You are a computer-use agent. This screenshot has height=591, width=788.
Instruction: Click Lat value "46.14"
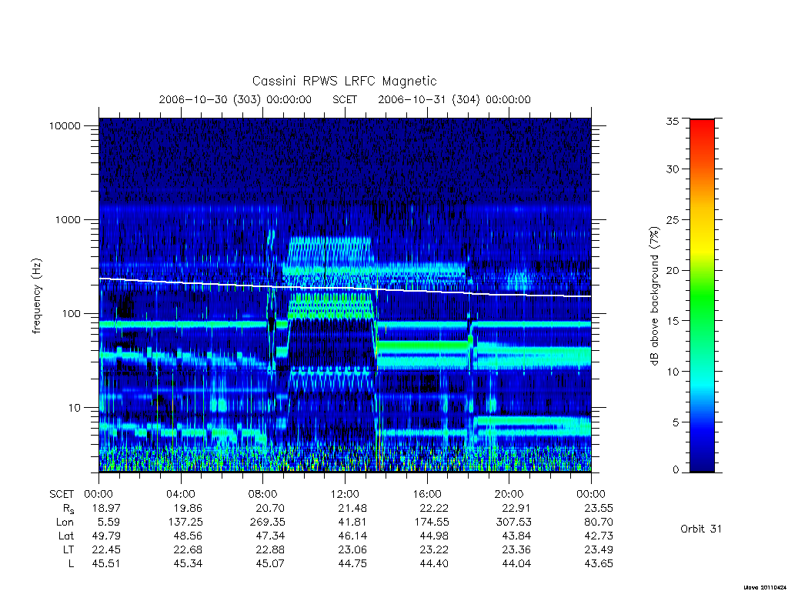[x=352, y=536]
